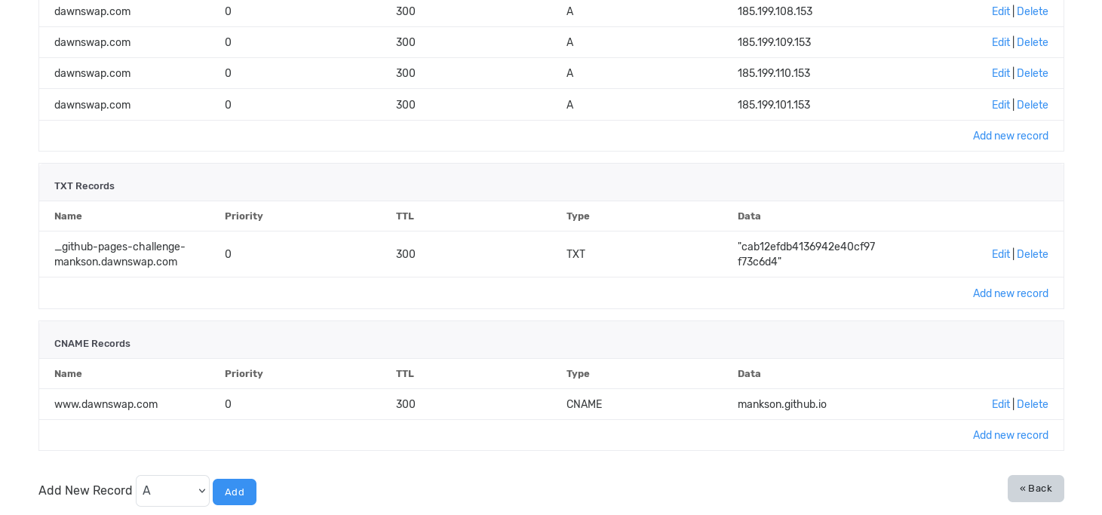Viewport: 1102px width, 515px height.
Task: Click the blue Add button
Action: click(235, 492)
